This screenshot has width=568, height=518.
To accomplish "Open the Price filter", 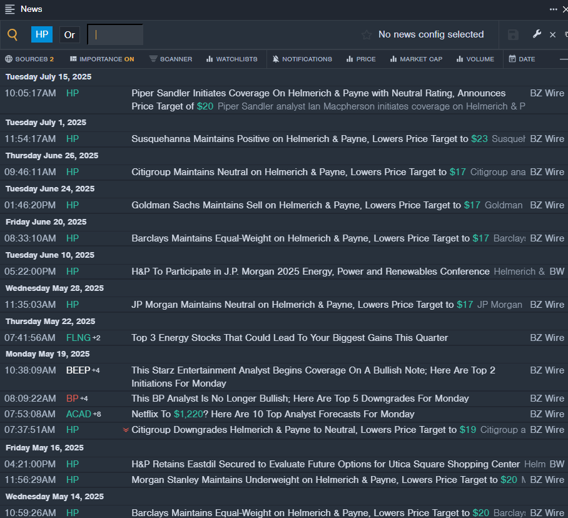I will pyautogui.click(x=361, y=59).
